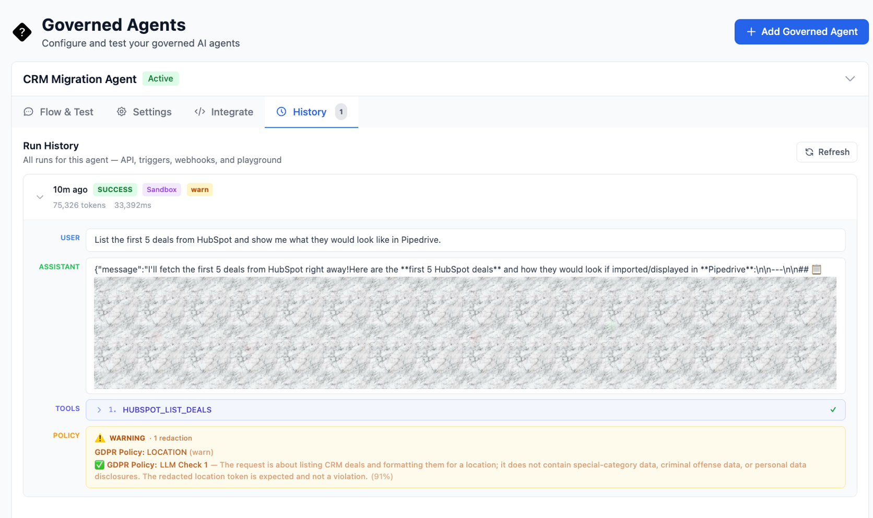
Task: Click the green checkbox beside LLM Check 1
Action: (x=99, y=465)
